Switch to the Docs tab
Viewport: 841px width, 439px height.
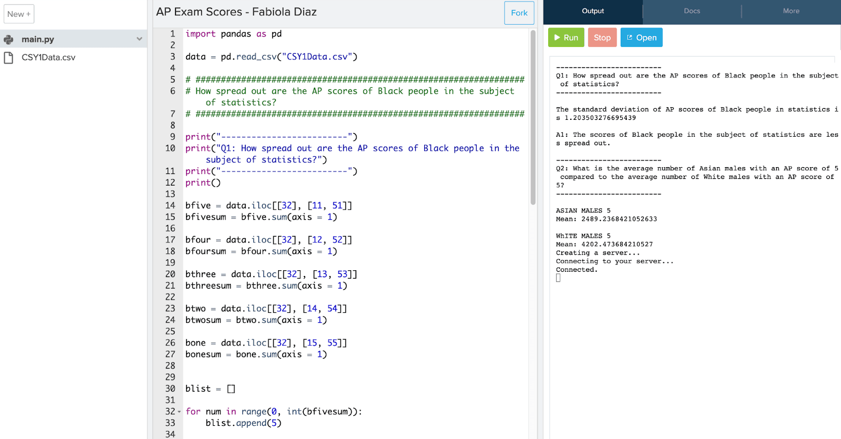click(692, 11)
